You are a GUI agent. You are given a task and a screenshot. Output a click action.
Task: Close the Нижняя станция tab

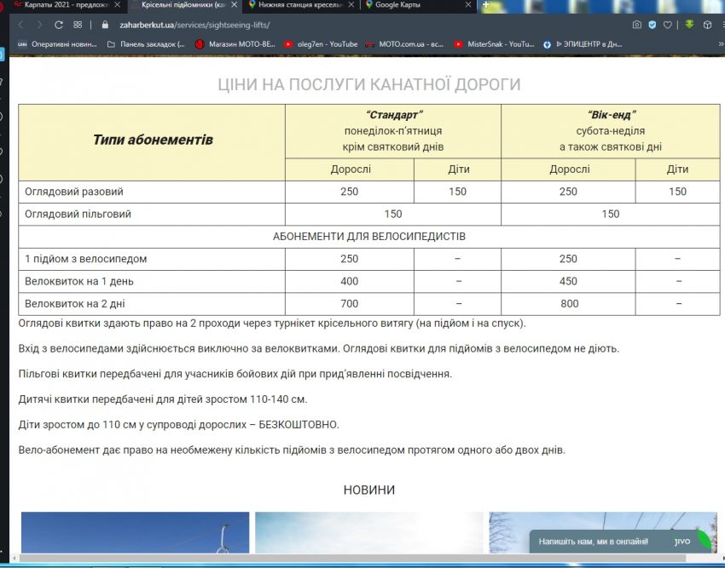coord(351,4)
